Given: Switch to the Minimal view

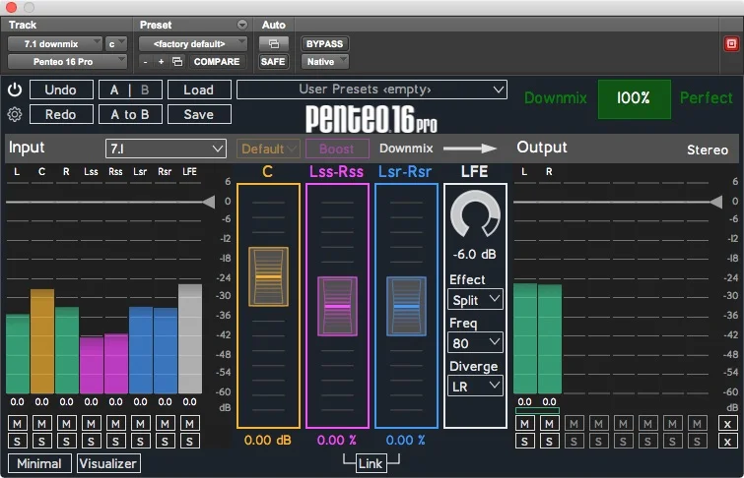Looking at the screenshot, I should [x=39, y=463].
